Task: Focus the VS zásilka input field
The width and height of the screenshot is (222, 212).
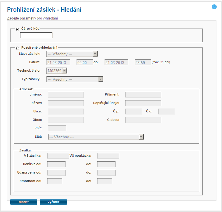Action: pyautogui.click(x=58, y=156)
